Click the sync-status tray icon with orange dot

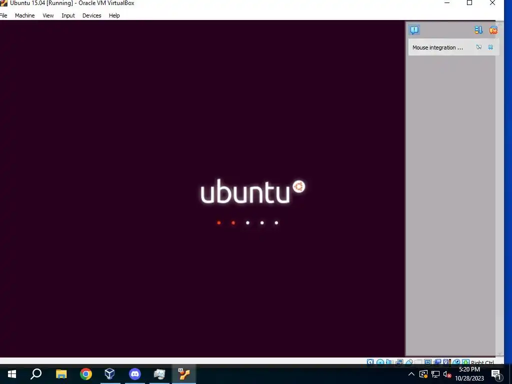[423, 374]
